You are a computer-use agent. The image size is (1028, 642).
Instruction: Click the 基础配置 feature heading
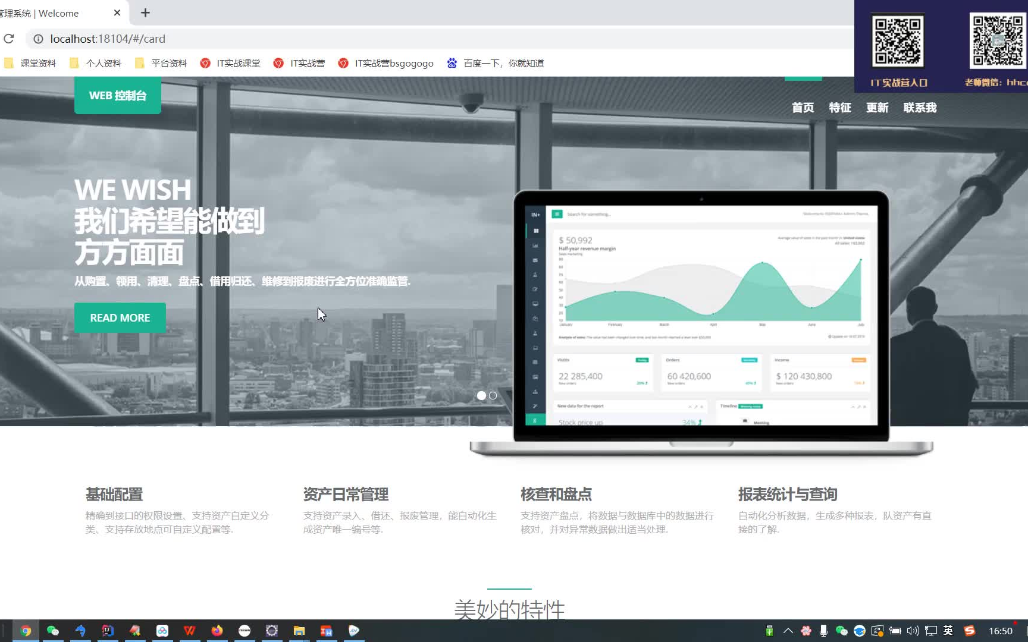tap(114, 494)
